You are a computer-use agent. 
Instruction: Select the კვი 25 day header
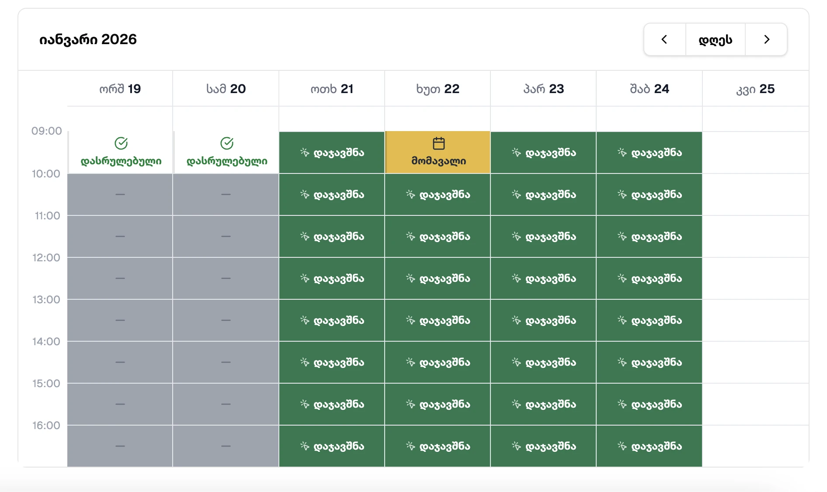coord(755,89)
